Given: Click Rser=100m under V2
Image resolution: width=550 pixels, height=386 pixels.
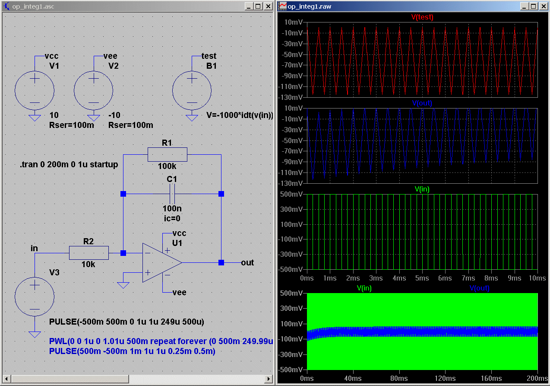Looking at the screenshot, I should click(130, 125).
